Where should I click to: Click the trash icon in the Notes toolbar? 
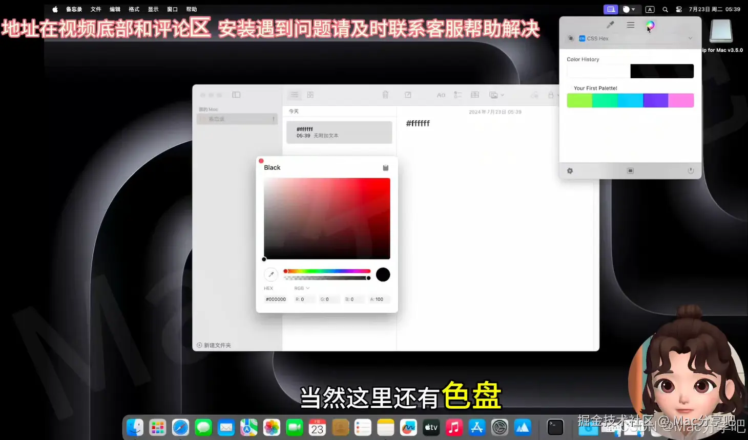tap(385, 94)
